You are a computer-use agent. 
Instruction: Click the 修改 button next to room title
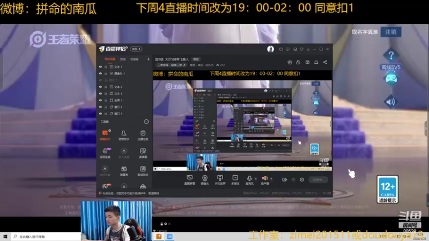tap(196, 59)
